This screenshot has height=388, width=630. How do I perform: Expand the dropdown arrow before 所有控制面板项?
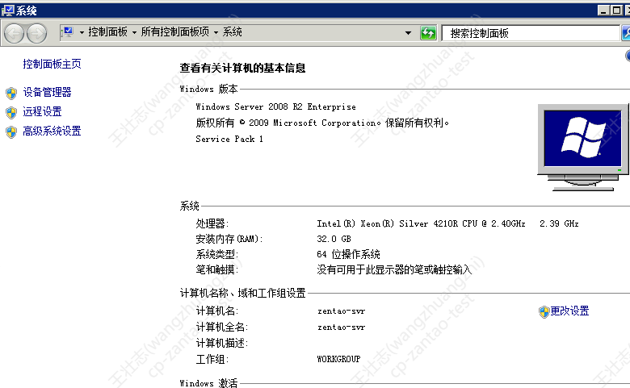pyautogui.click(x=134, y=32)
